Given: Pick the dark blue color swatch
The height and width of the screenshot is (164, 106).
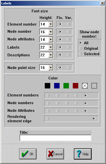Looking at the screenshot, I should pyautogui.click(x=57, y=86).
